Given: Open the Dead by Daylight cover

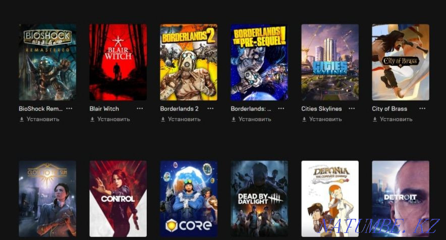Looking at the screenshot, I should (x=259, y=199).
